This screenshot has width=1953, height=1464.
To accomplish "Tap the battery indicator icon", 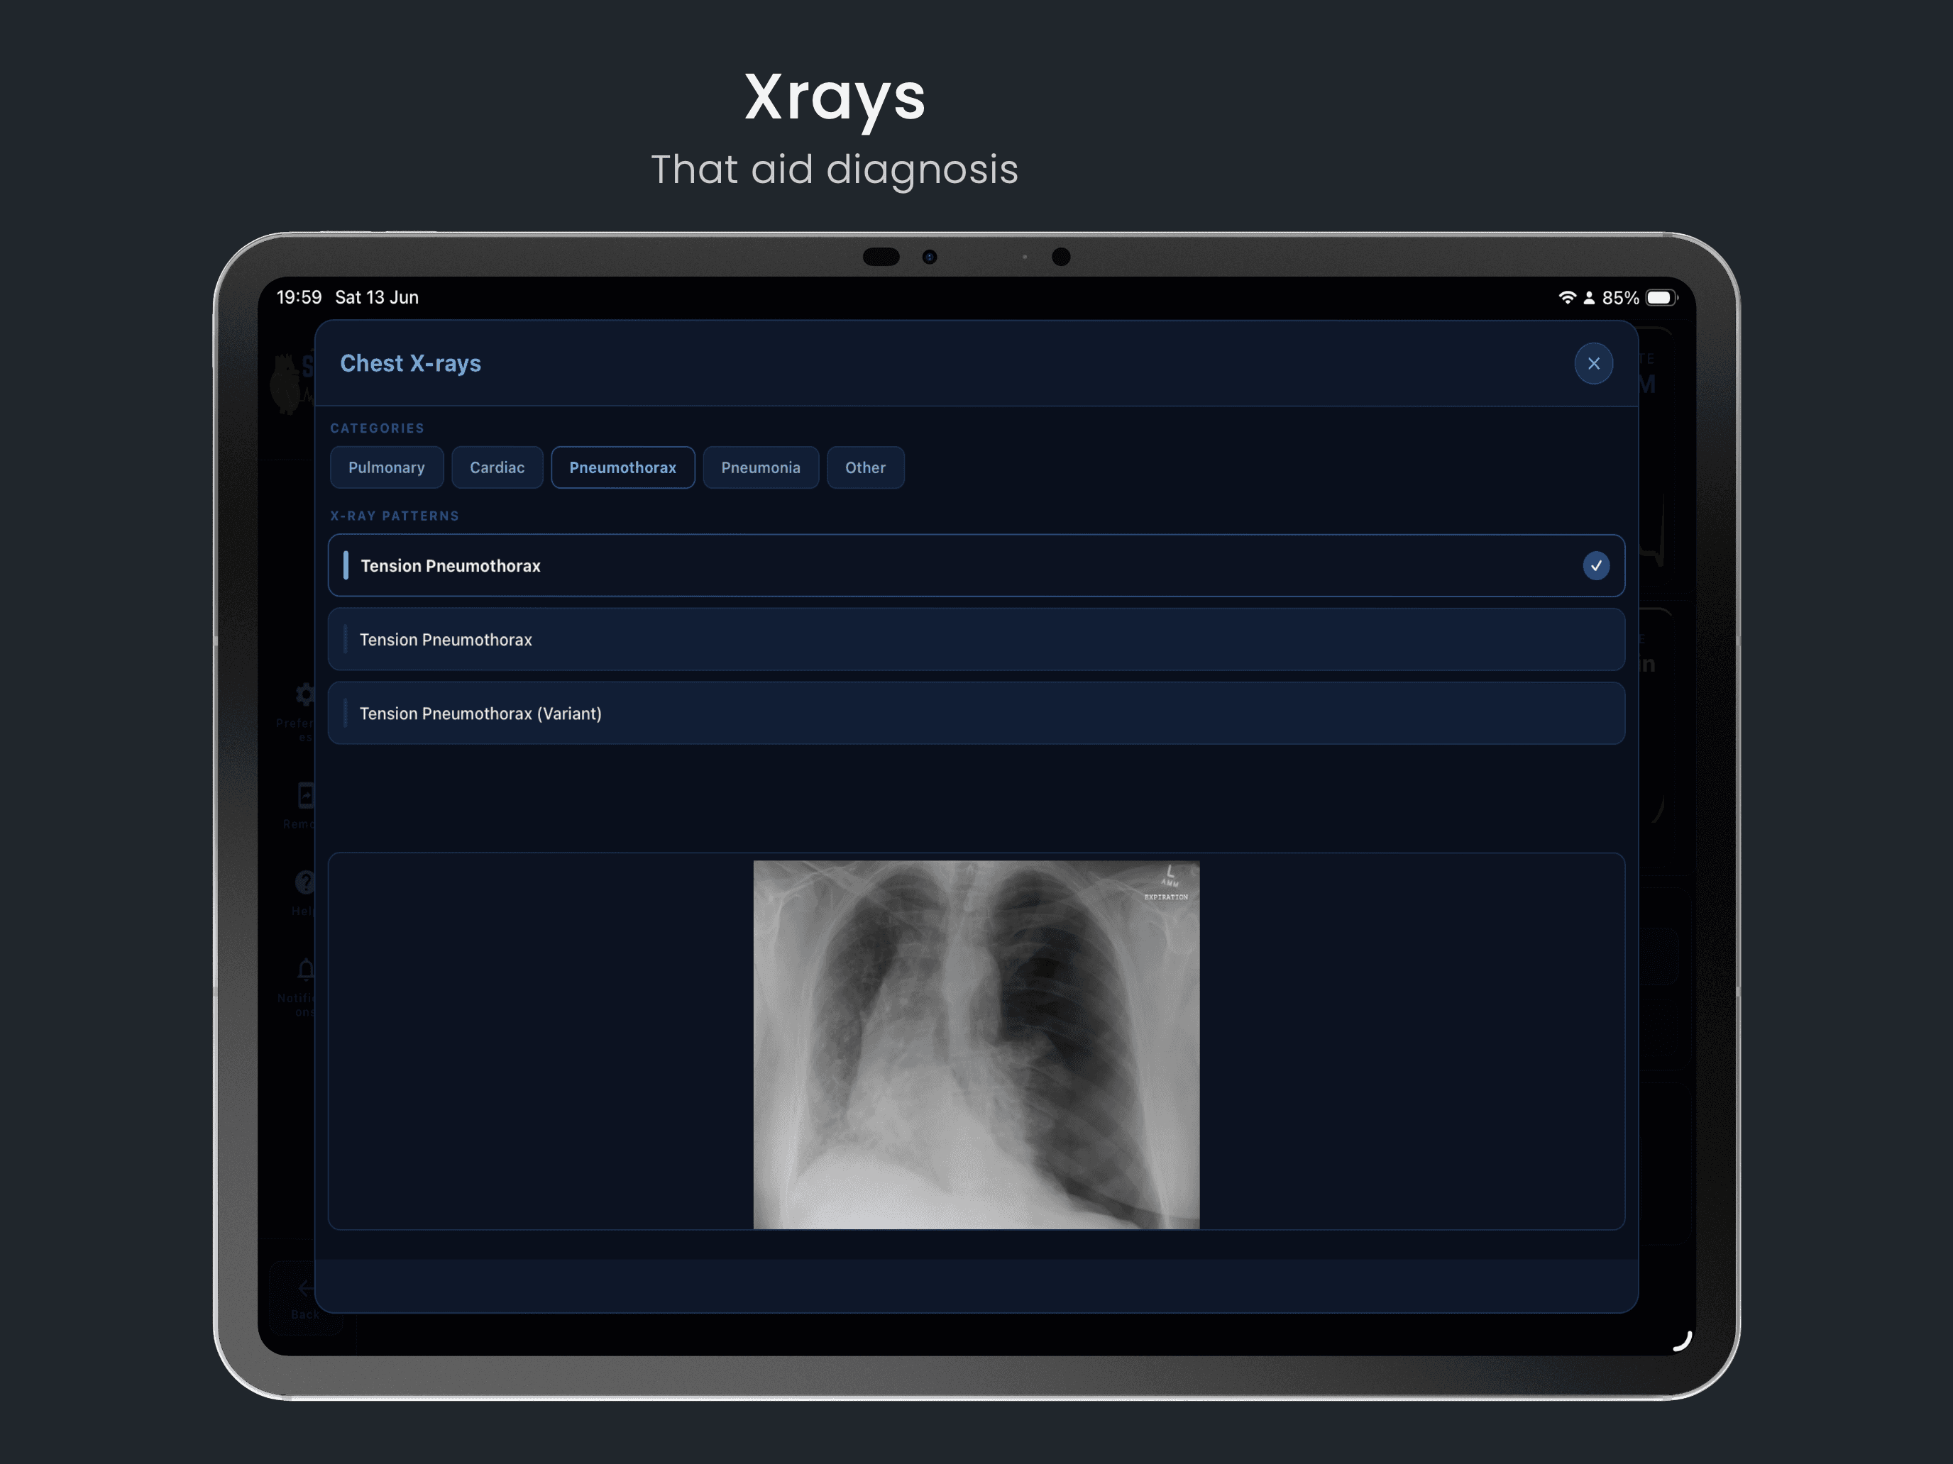I will tap(1661, 297).
